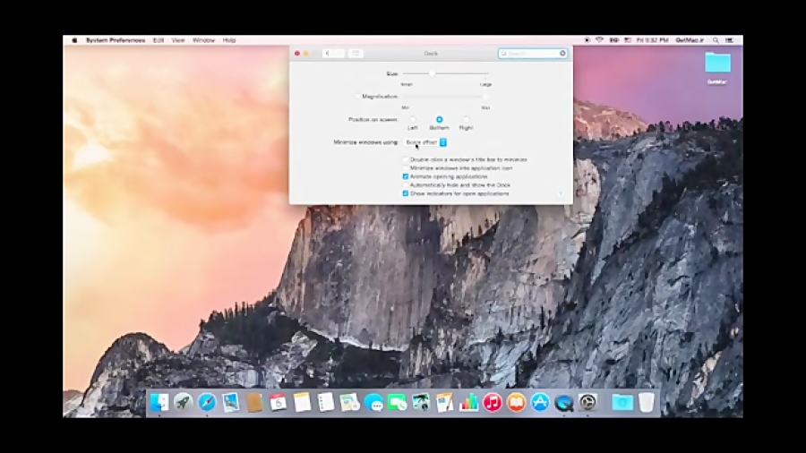Select Bottom dock position radio button
806x453 pixels.
pyautogui.click(x=439, y=120)
